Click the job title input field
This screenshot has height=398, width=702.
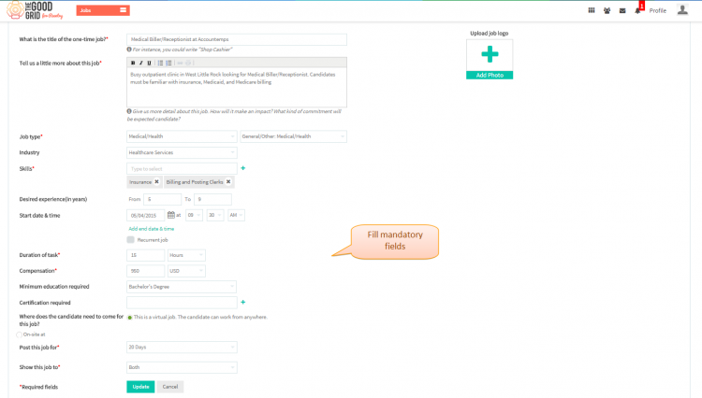237,39
